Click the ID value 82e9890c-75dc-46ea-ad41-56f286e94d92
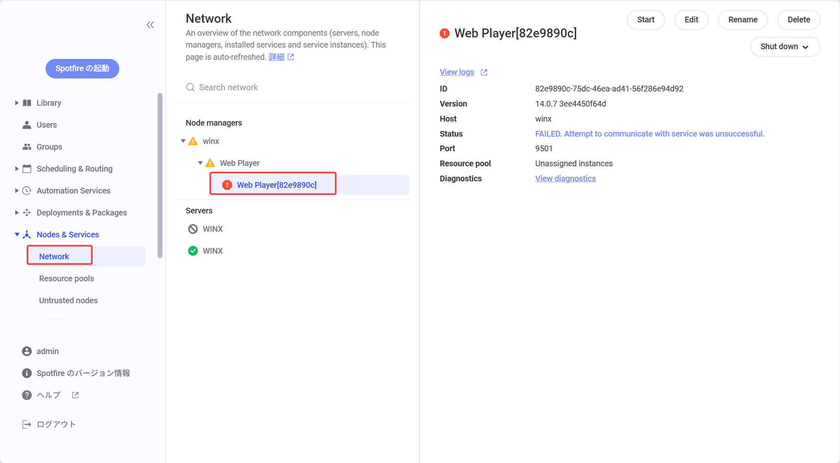This screenshot has height=463, width=840. tap(609, 89)
